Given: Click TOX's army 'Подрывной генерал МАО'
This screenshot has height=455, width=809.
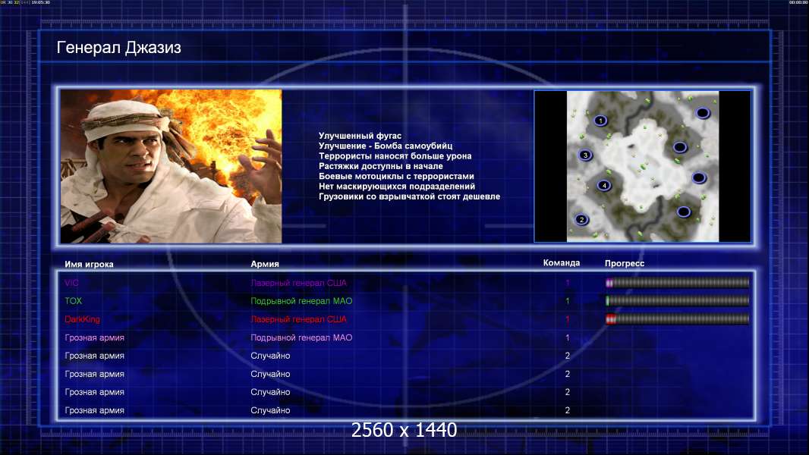Looking at the screenshot, I should coord(301,301).
